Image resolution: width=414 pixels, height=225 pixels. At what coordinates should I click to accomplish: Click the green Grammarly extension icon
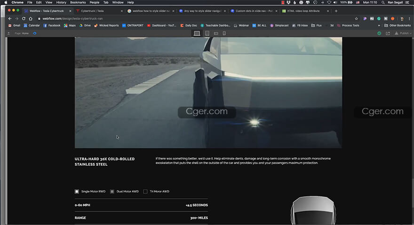tap(379, 18)
